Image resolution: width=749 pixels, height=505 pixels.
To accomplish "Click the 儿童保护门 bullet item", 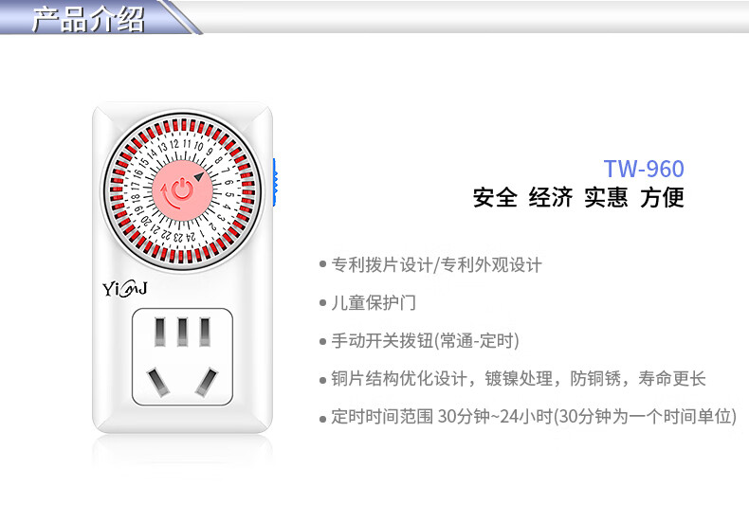I will point(368,302).
